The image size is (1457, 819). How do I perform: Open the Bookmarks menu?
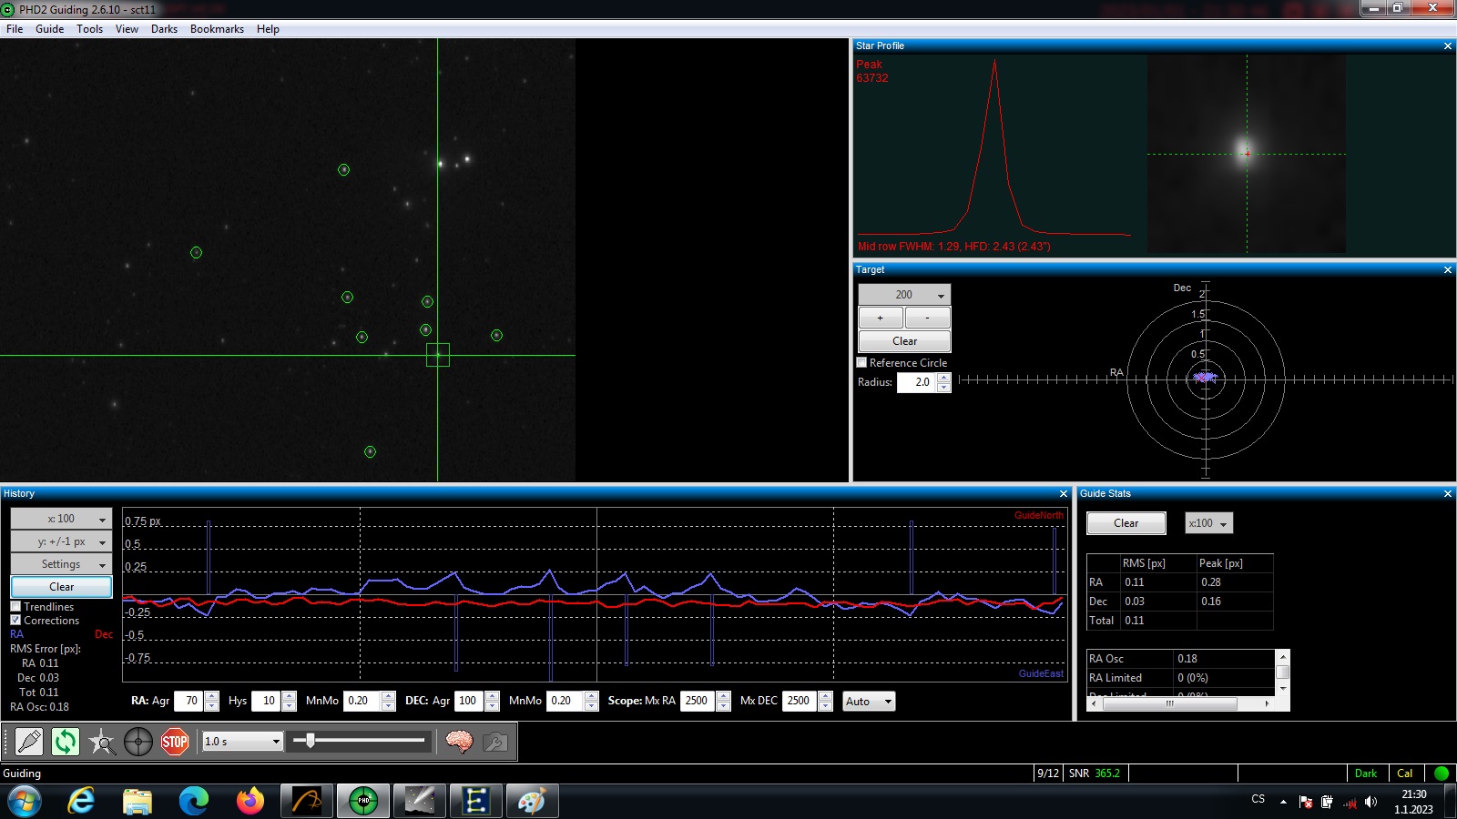(x=217, y=29)
